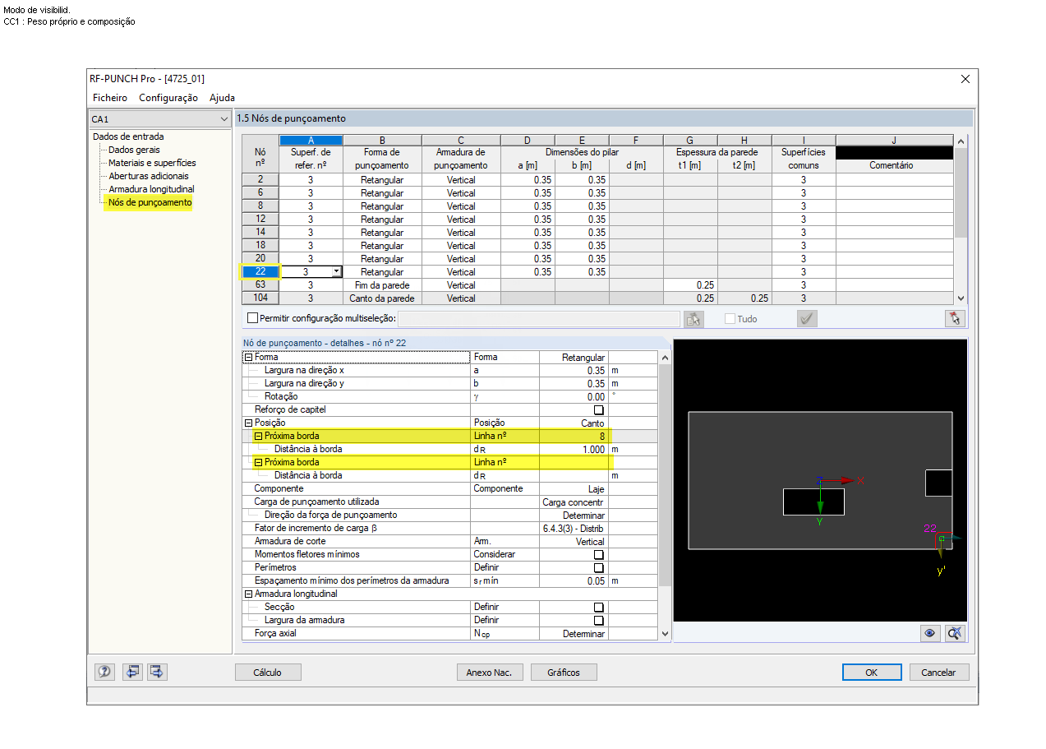Tick the Tudo checkbox
This screenshot has width=1046, height=749.
tap(730, 318)
